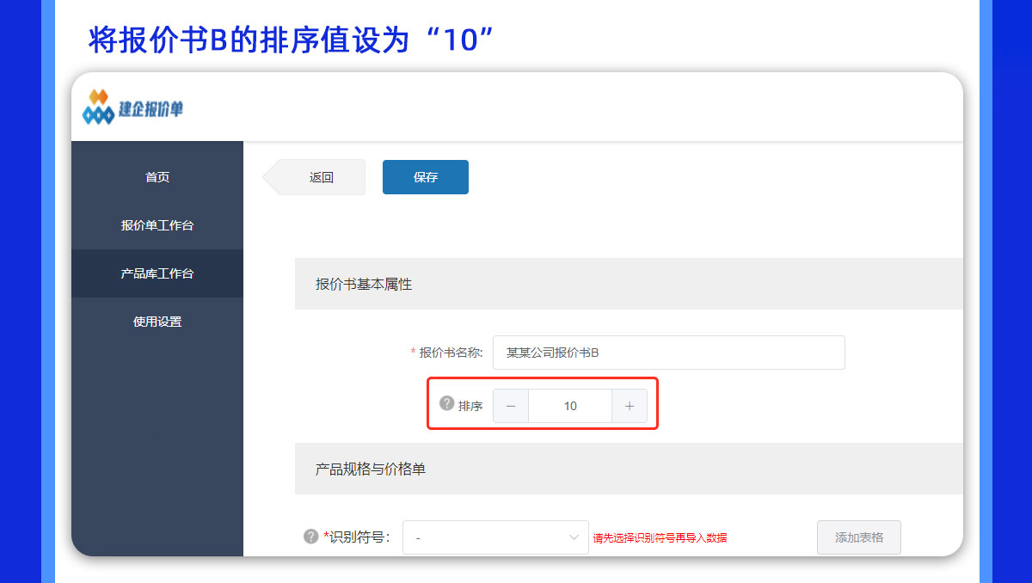1032x583 pixels.
Task: Focus the 报价书名称 text field
Action: coord(669,353)
